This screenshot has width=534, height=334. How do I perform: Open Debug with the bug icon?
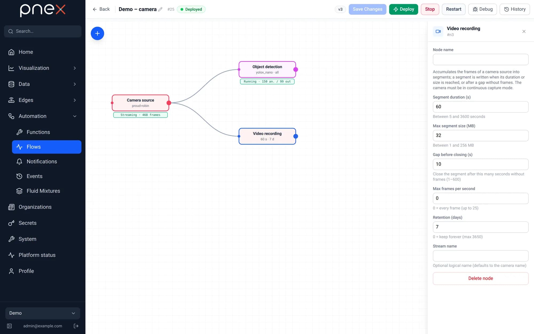click(x=482, y=9)
